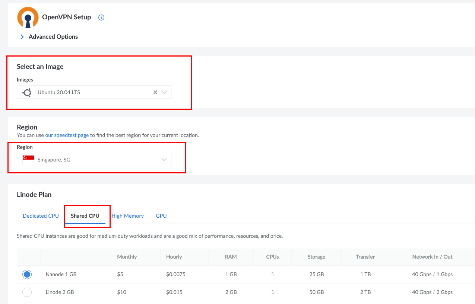Click the Ubuntu logo in the Images field

(27, 93)
